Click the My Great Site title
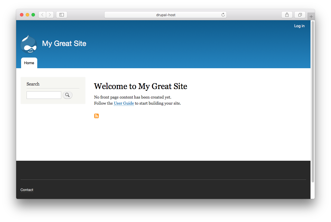The image size is (331, 222). click(x=64, y=43)
